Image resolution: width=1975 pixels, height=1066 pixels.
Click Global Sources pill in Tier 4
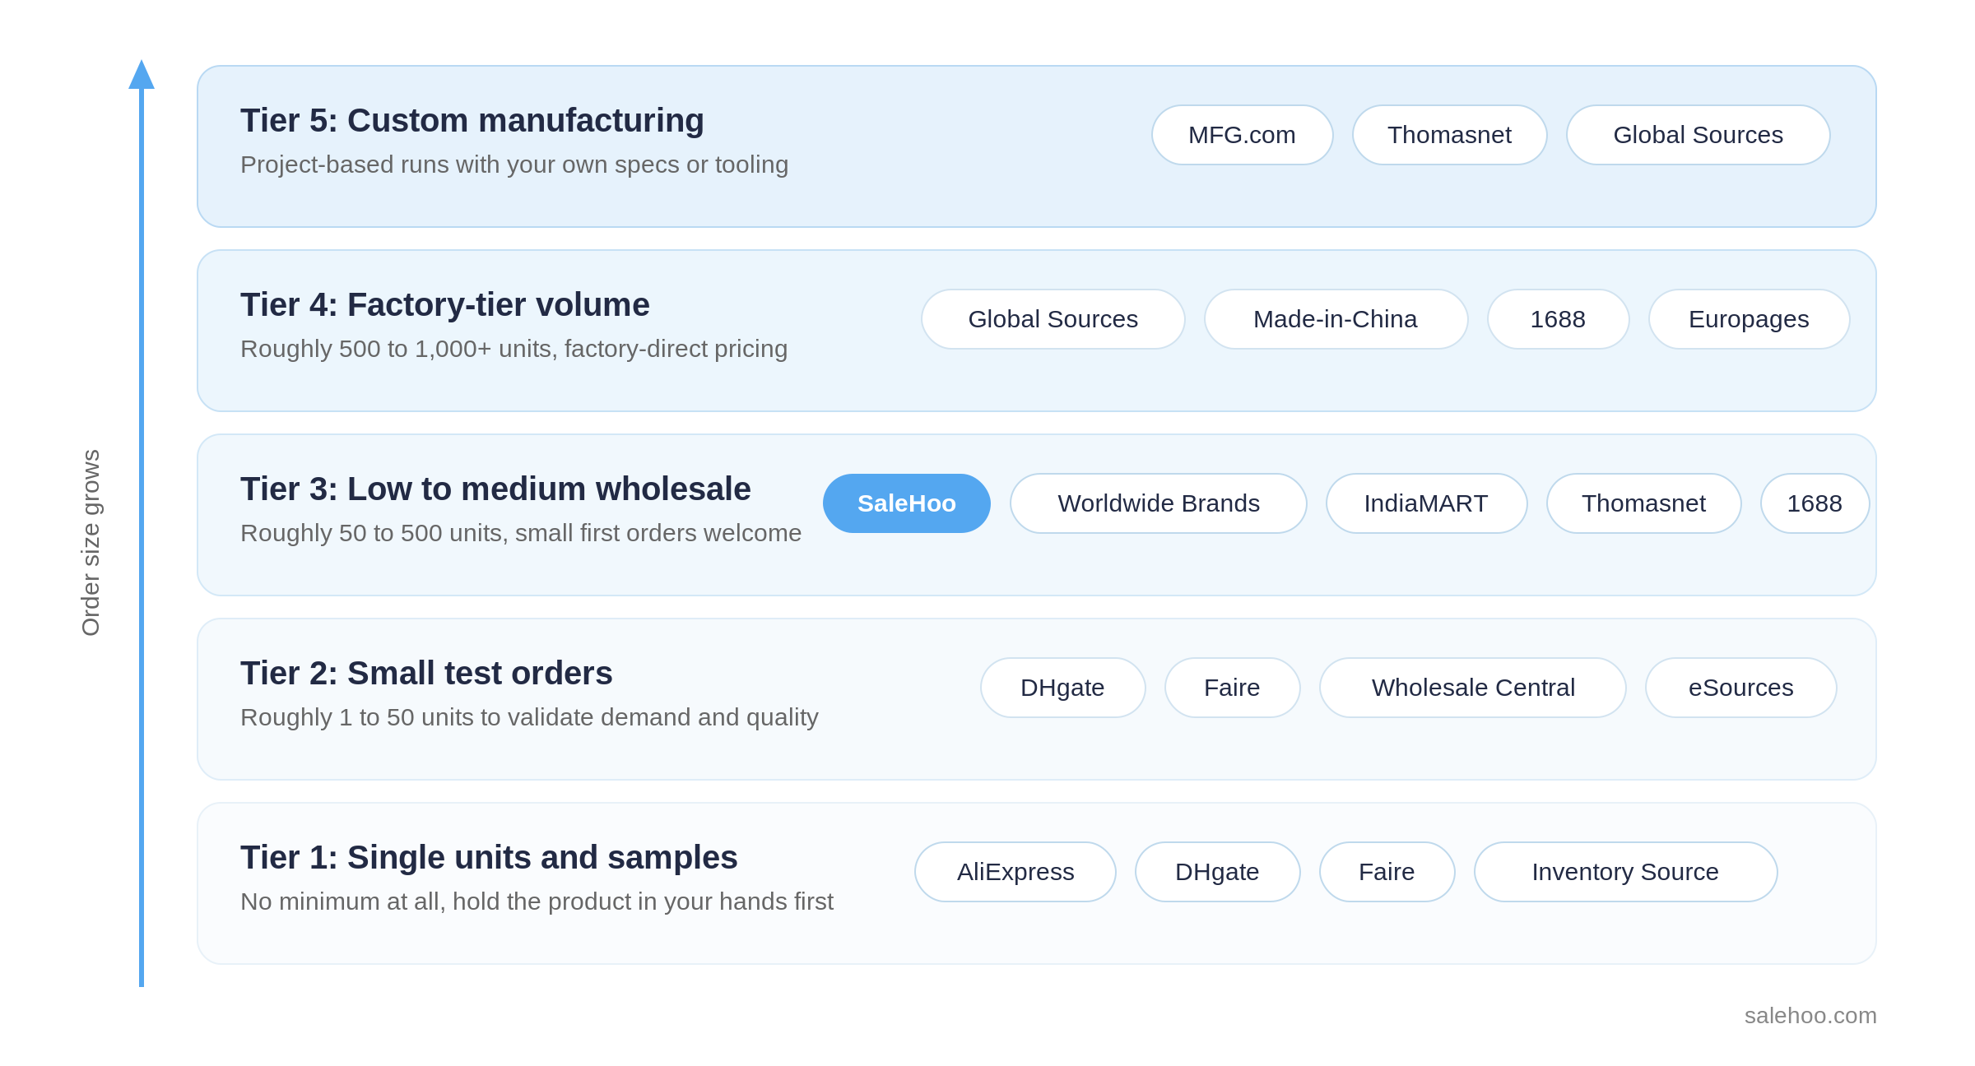(x=1053, y=319)
